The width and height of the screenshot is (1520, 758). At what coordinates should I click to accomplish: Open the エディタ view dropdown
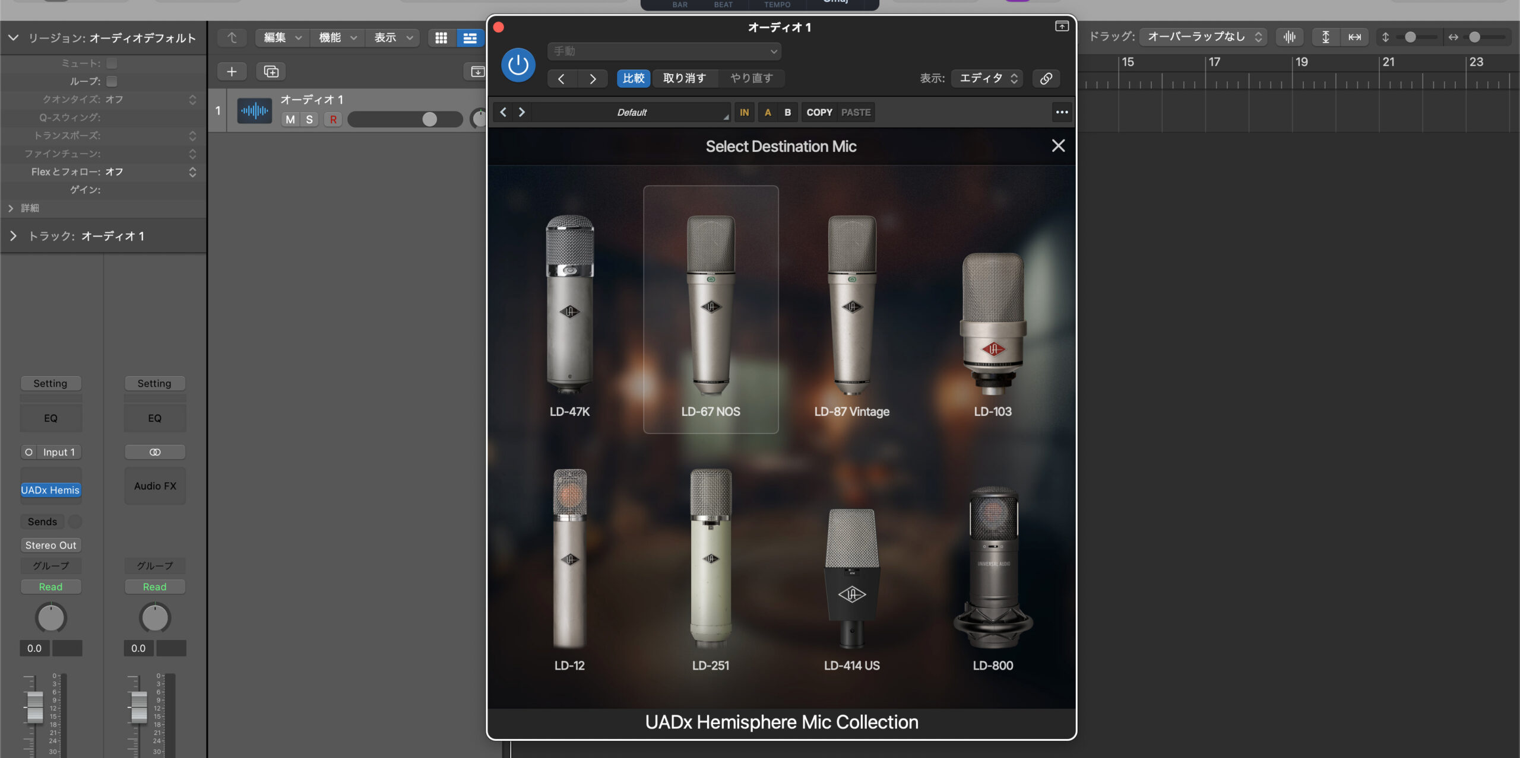coord(987,78)
